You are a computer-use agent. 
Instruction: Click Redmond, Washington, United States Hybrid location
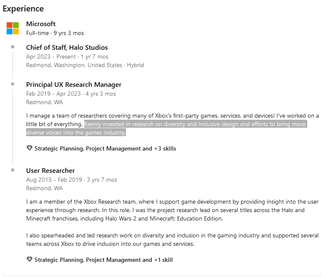(x=85, y=65)
